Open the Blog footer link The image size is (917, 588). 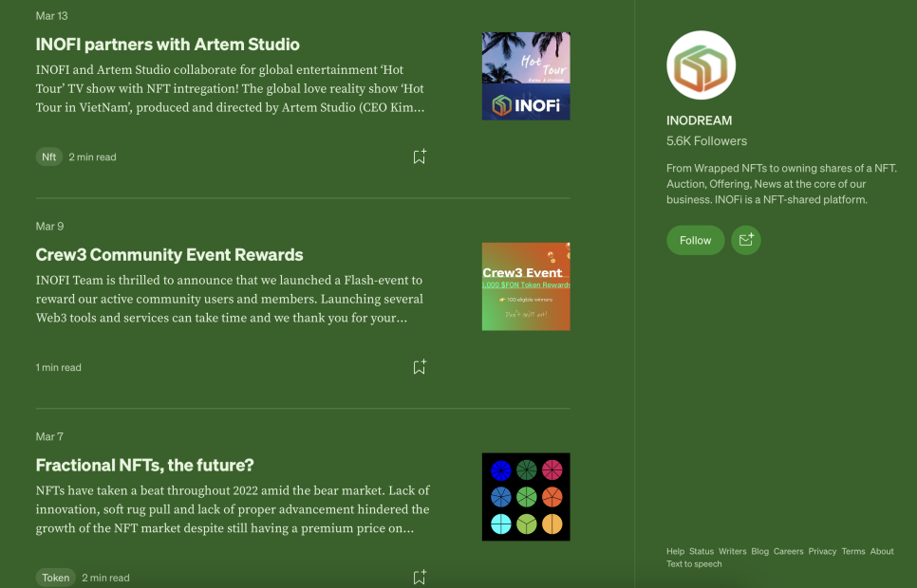[x=759, y=551]
